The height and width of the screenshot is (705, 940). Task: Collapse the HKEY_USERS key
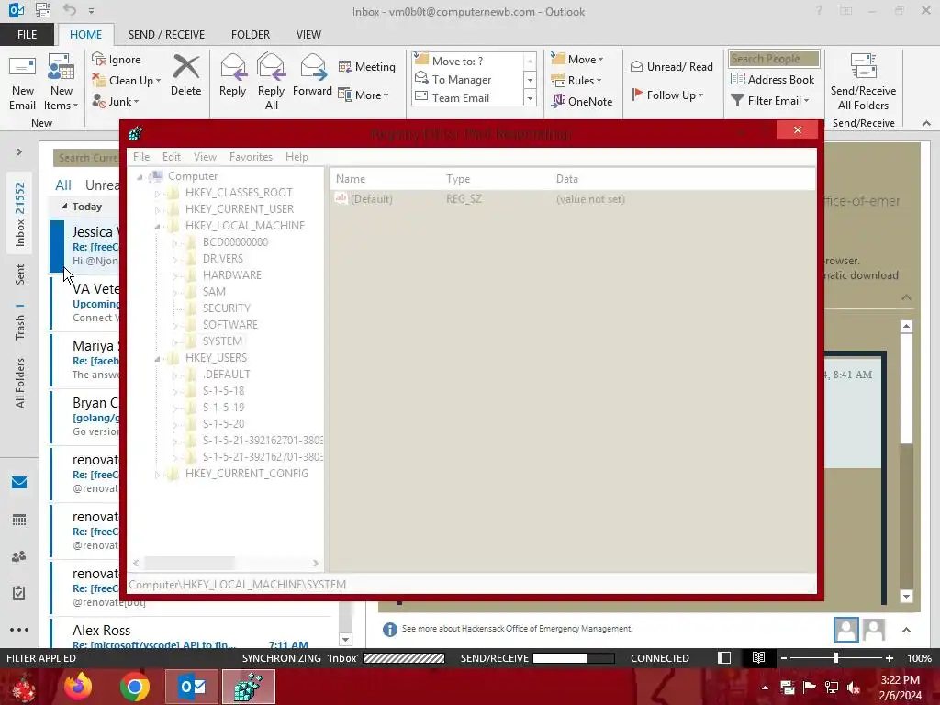click(x=157, y=359)
